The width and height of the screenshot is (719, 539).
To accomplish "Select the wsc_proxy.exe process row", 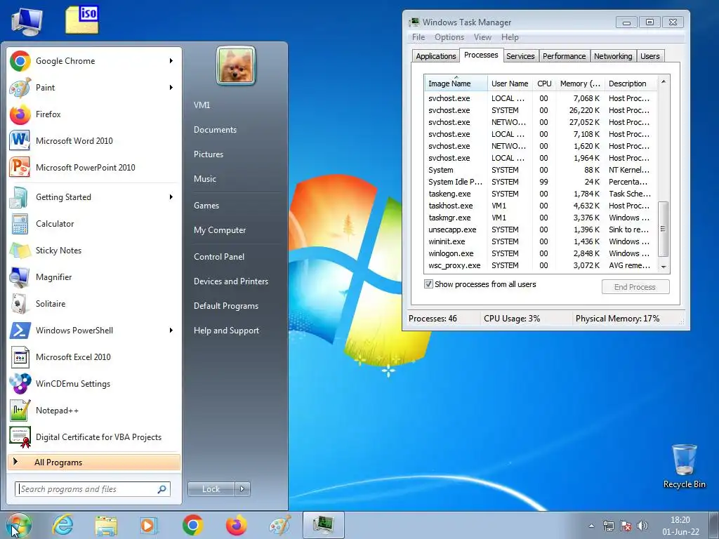I will click(541, 265).
